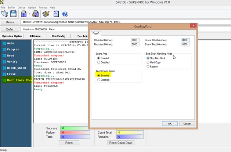Open the buffer edit toolbar icon
This screenshot has width=231, height=152.
click(46, 14)
